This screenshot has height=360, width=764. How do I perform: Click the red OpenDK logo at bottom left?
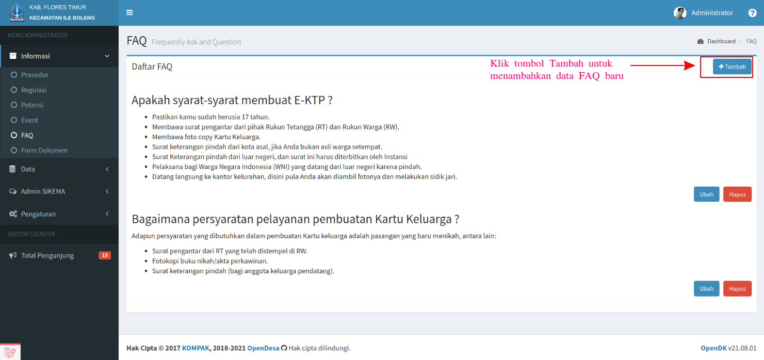(x=10, y=352)
